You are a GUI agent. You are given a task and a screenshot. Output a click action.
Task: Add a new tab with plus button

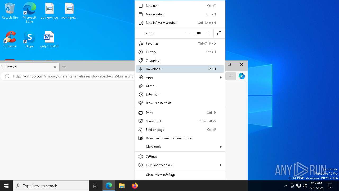click(64, 67)
